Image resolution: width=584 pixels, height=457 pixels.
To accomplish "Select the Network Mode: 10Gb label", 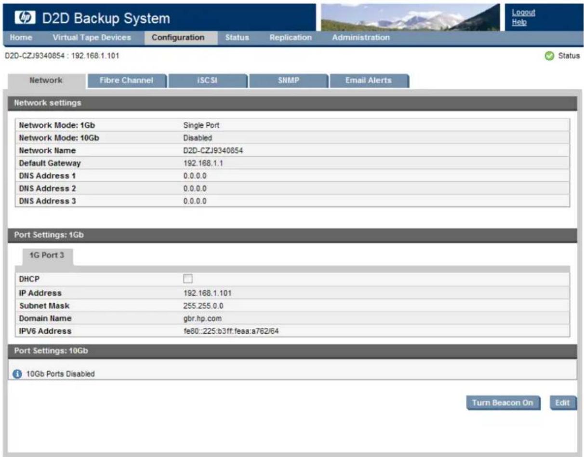I will (59, 138).
